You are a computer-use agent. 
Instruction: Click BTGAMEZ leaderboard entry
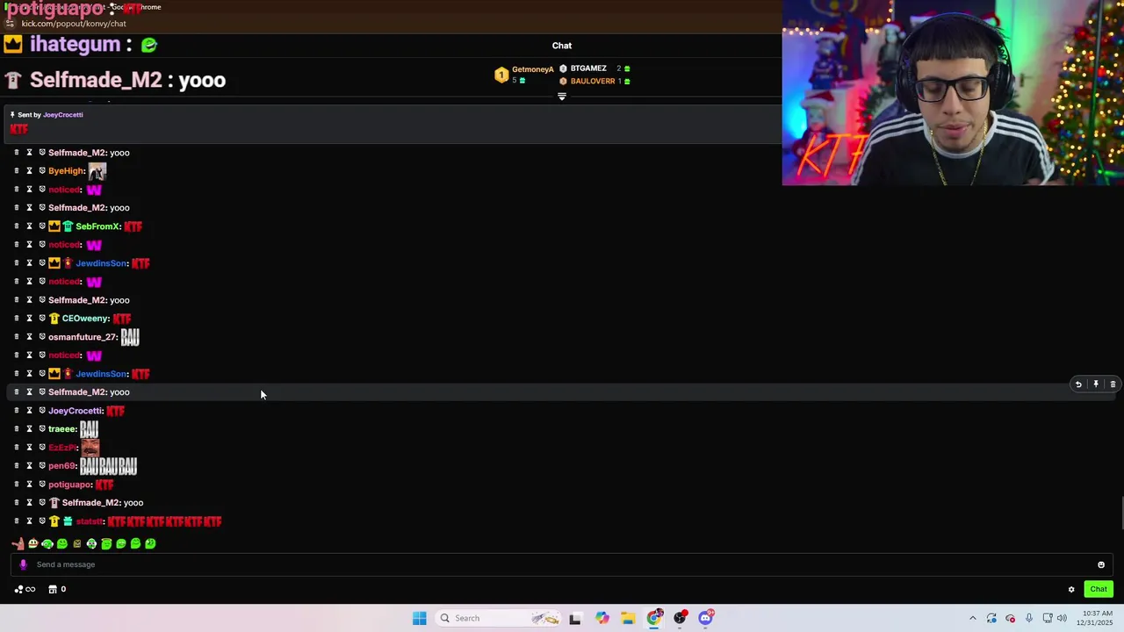(594, 68)
